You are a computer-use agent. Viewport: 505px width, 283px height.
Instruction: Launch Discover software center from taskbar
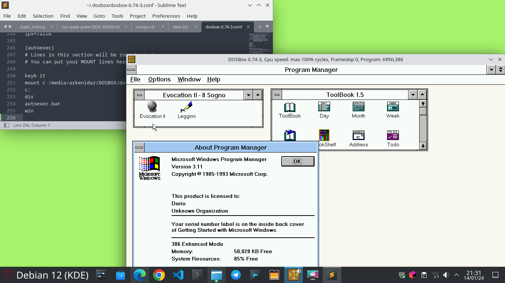pyautogui.click(x=121, y=275)
